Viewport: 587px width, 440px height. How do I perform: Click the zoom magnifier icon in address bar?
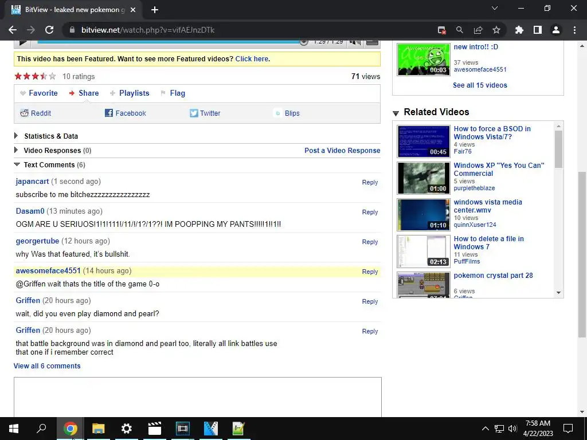click(x=460, y=30)
